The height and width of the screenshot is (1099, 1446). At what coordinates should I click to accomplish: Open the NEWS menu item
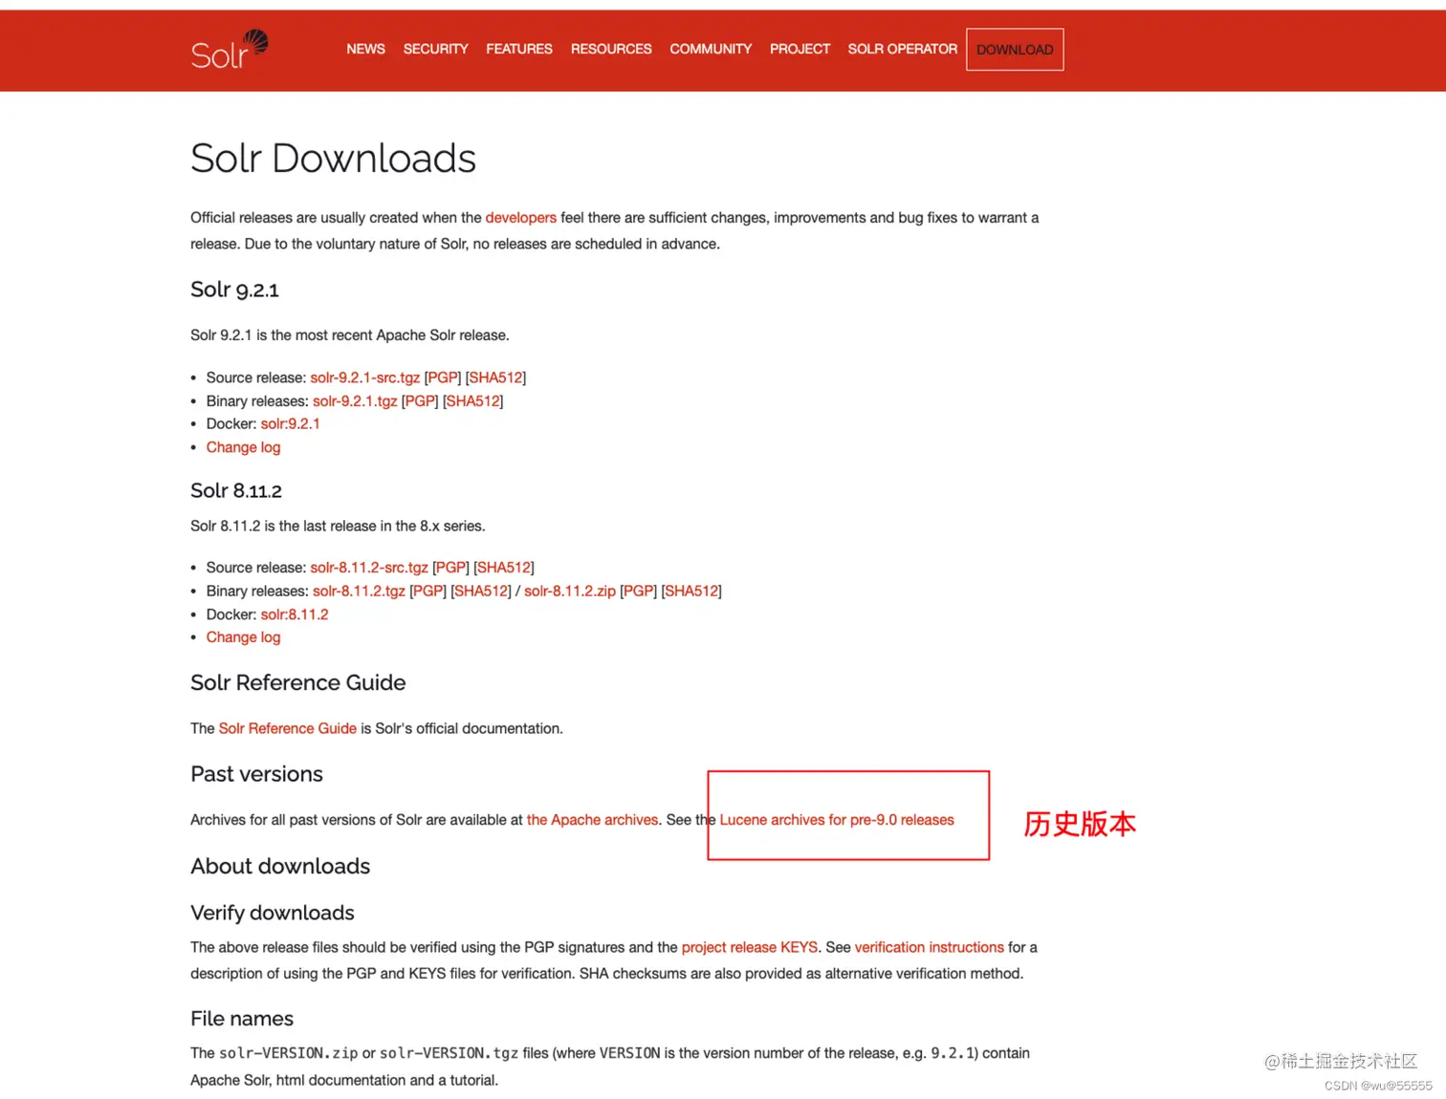pos(365,49)
